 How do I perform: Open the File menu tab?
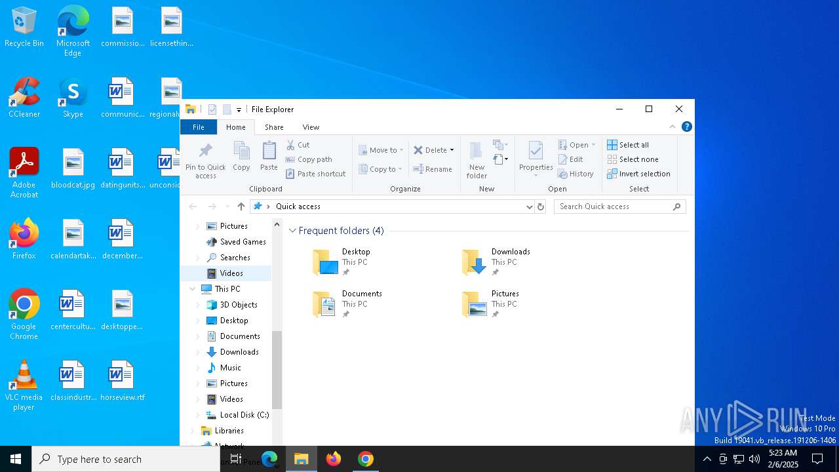[x=198, y=127]
